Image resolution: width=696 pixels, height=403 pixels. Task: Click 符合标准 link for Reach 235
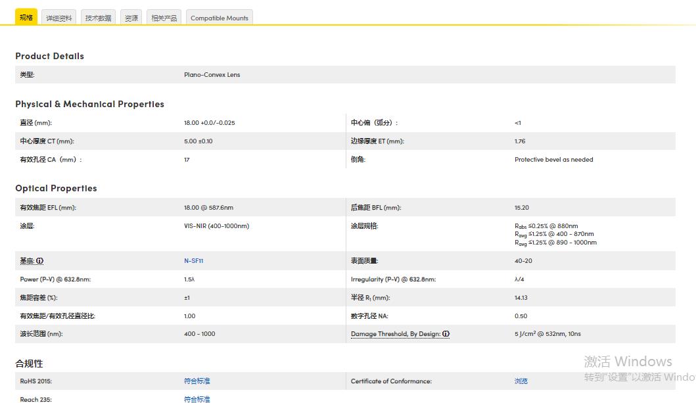pos(197,399)
